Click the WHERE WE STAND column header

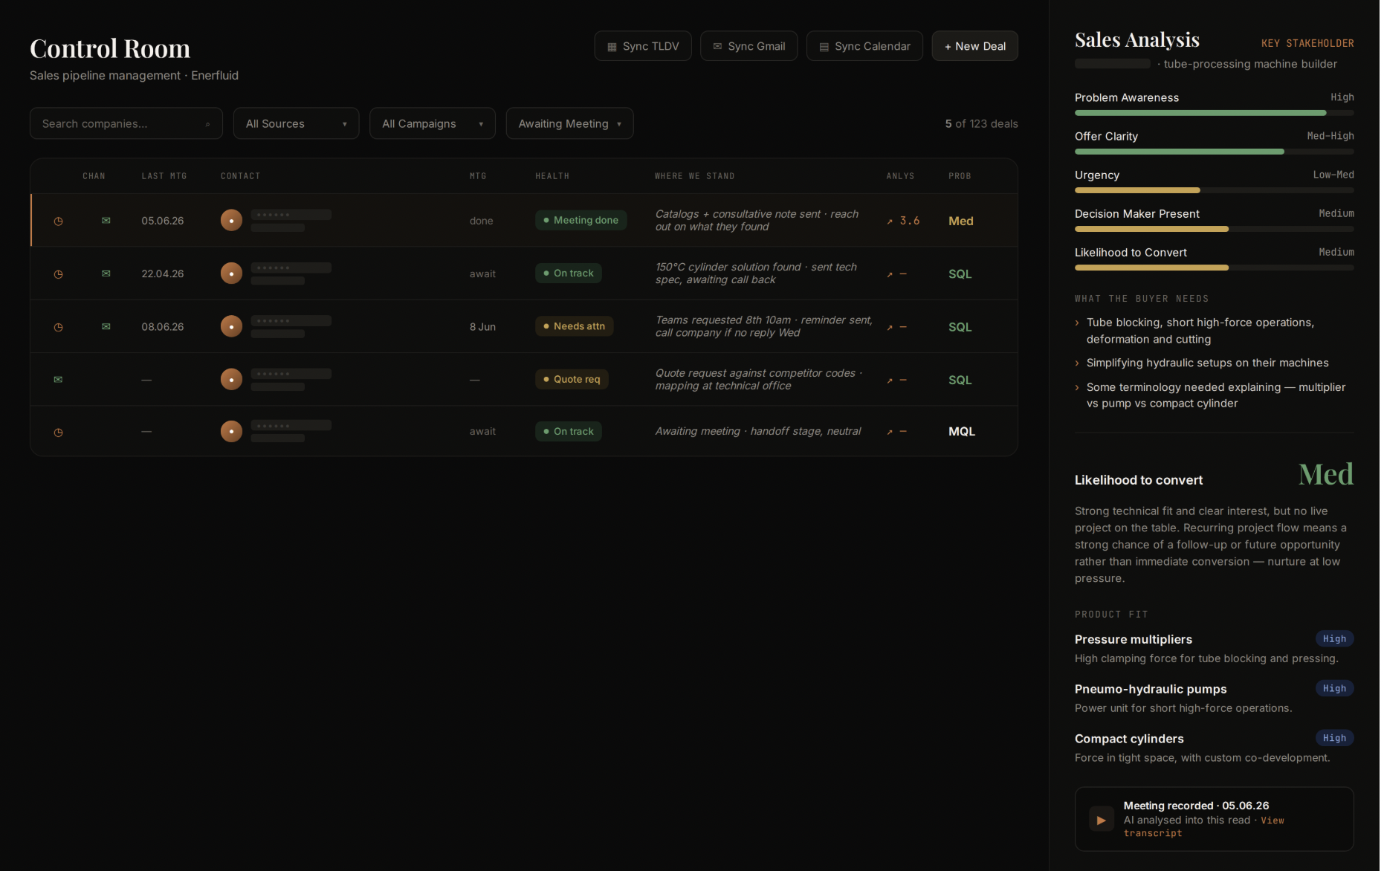(694, 176)
